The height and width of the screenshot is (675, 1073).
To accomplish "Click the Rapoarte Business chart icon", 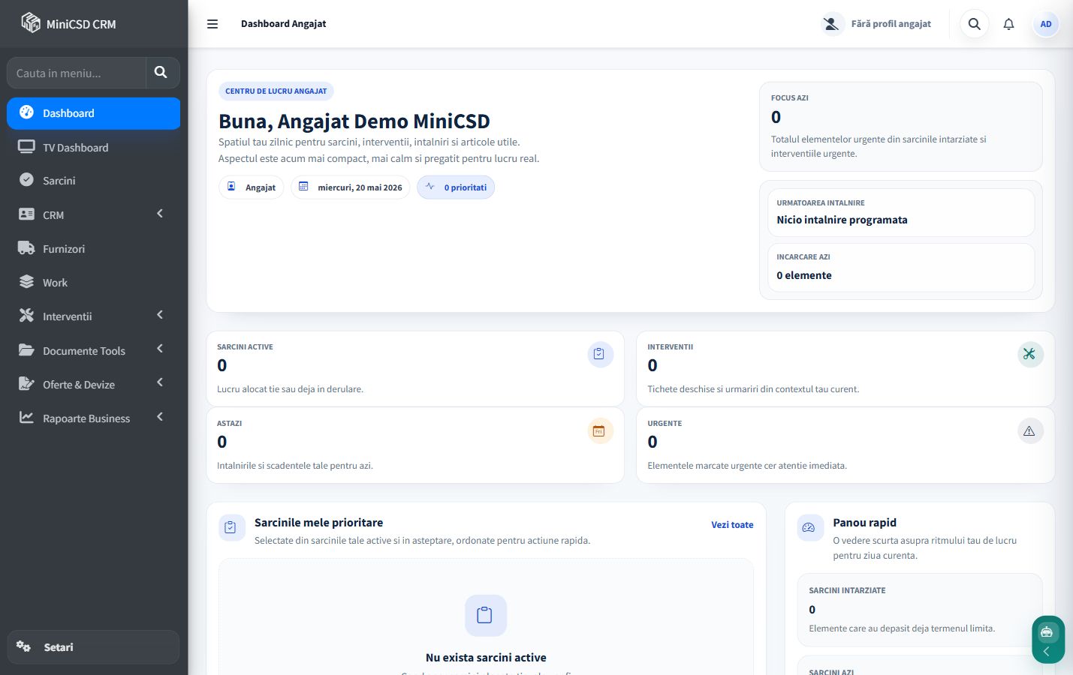I will click(x=26, y=418).
